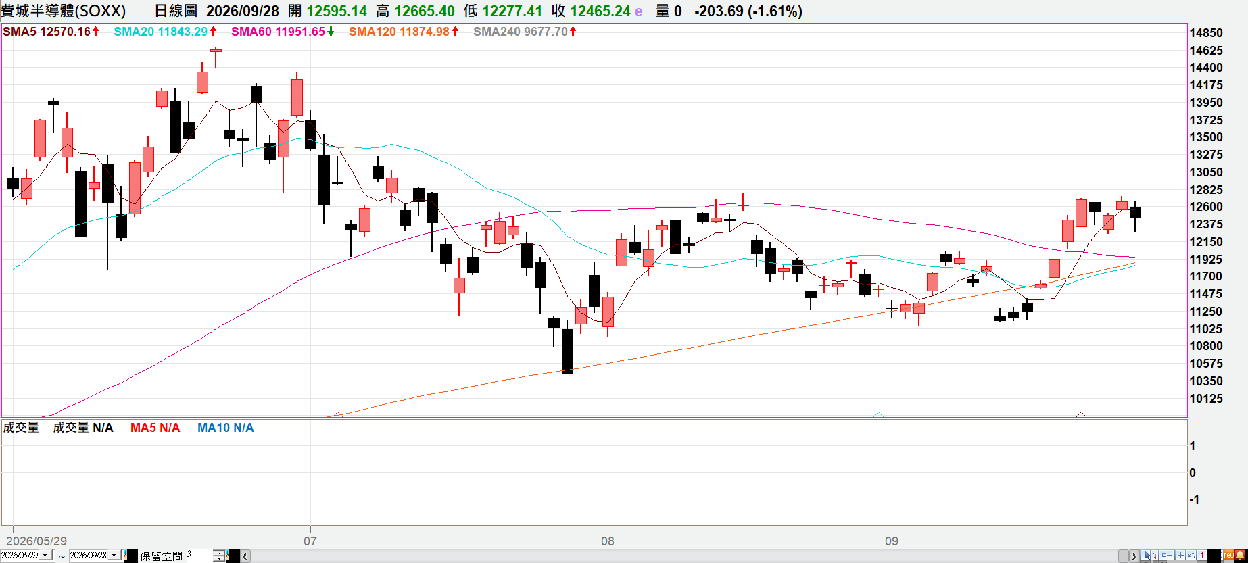
Task: Click the plus zoom-in icon
Action: click(x=1180, y=555)
